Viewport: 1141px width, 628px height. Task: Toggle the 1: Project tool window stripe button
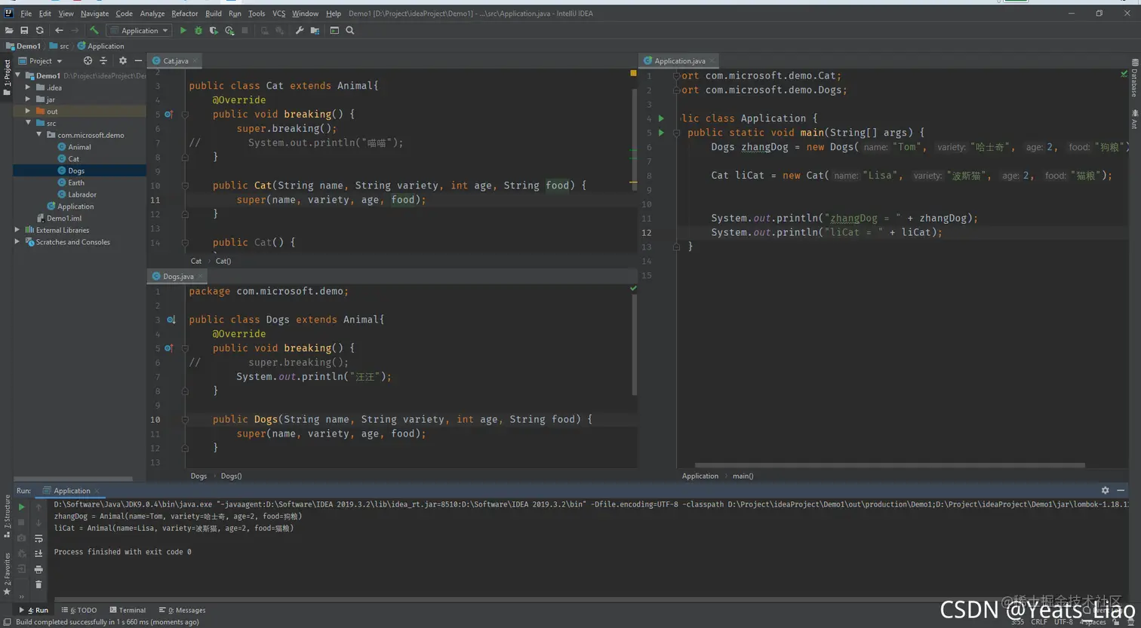7,76
